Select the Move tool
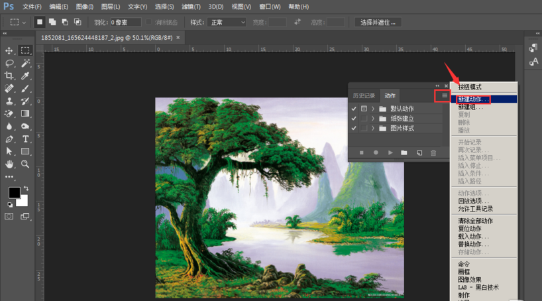 tap(9, 50)
